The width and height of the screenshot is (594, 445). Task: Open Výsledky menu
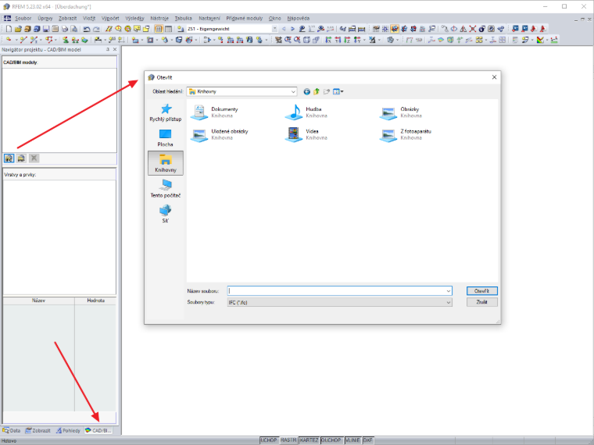(x=135, y=18)
